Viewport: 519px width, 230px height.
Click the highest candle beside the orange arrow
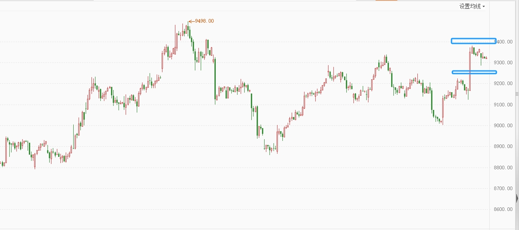(x=188, y=29)
